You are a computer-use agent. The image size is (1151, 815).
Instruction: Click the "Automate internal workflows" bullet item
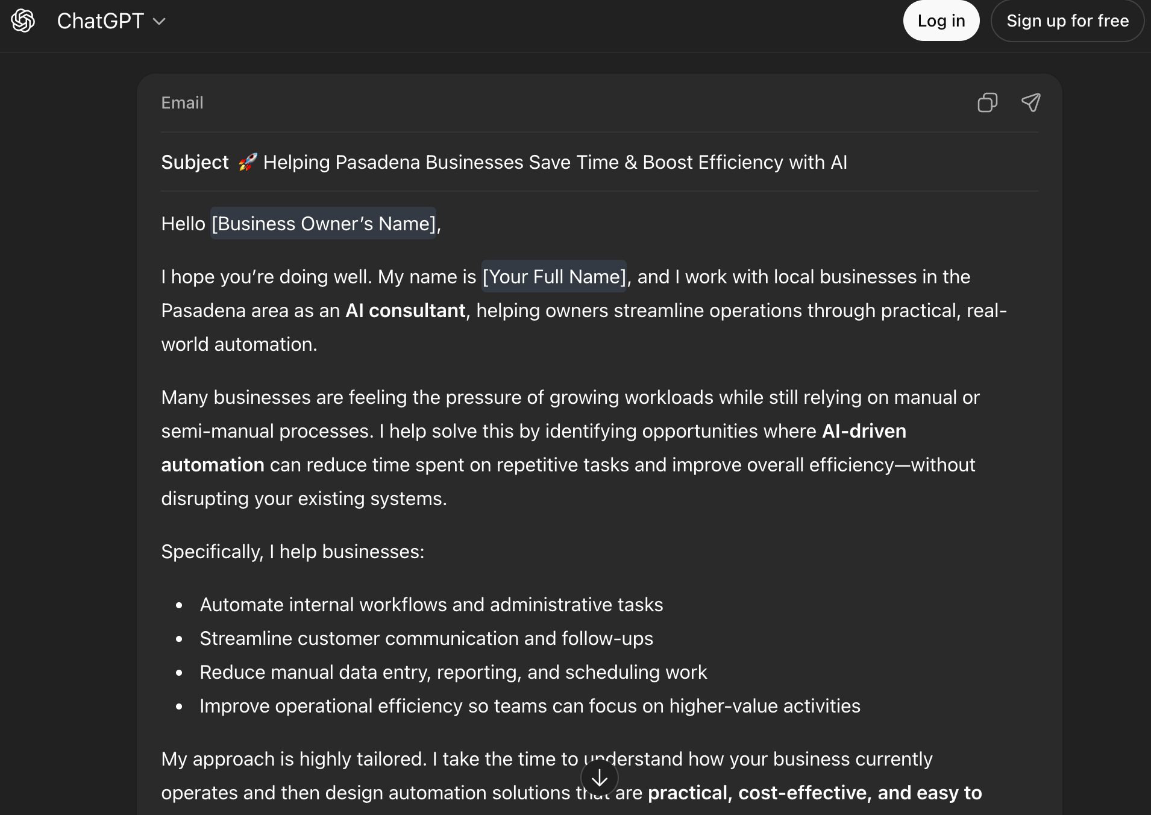click(431, 605)
